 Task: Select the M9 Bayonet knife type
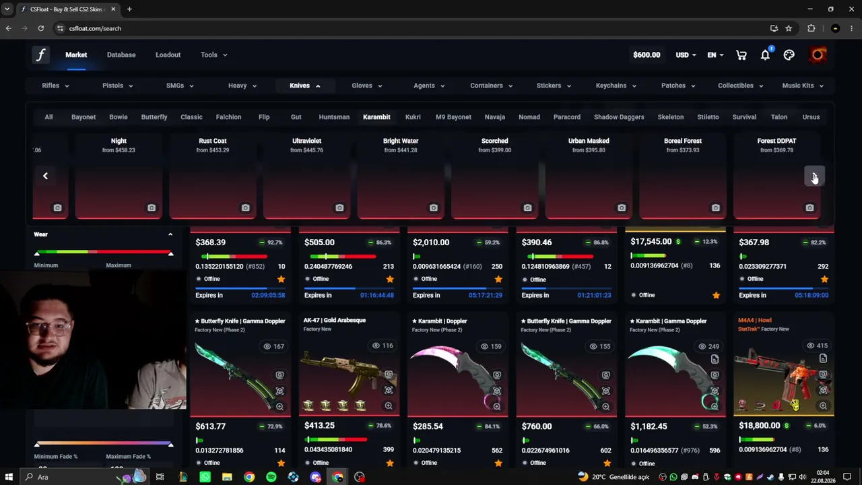point(453,117)
